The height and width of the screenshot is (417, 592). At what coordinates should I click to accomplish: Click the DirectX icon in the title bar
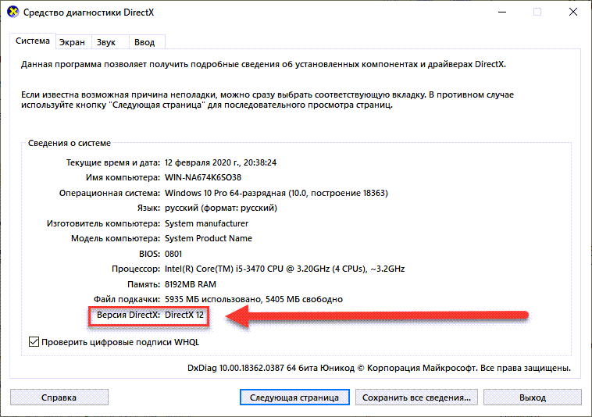[12, 12]
